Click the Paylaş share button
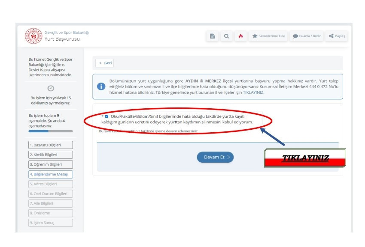The width and height of the screenshot is (365, 247). click(337, 36)
